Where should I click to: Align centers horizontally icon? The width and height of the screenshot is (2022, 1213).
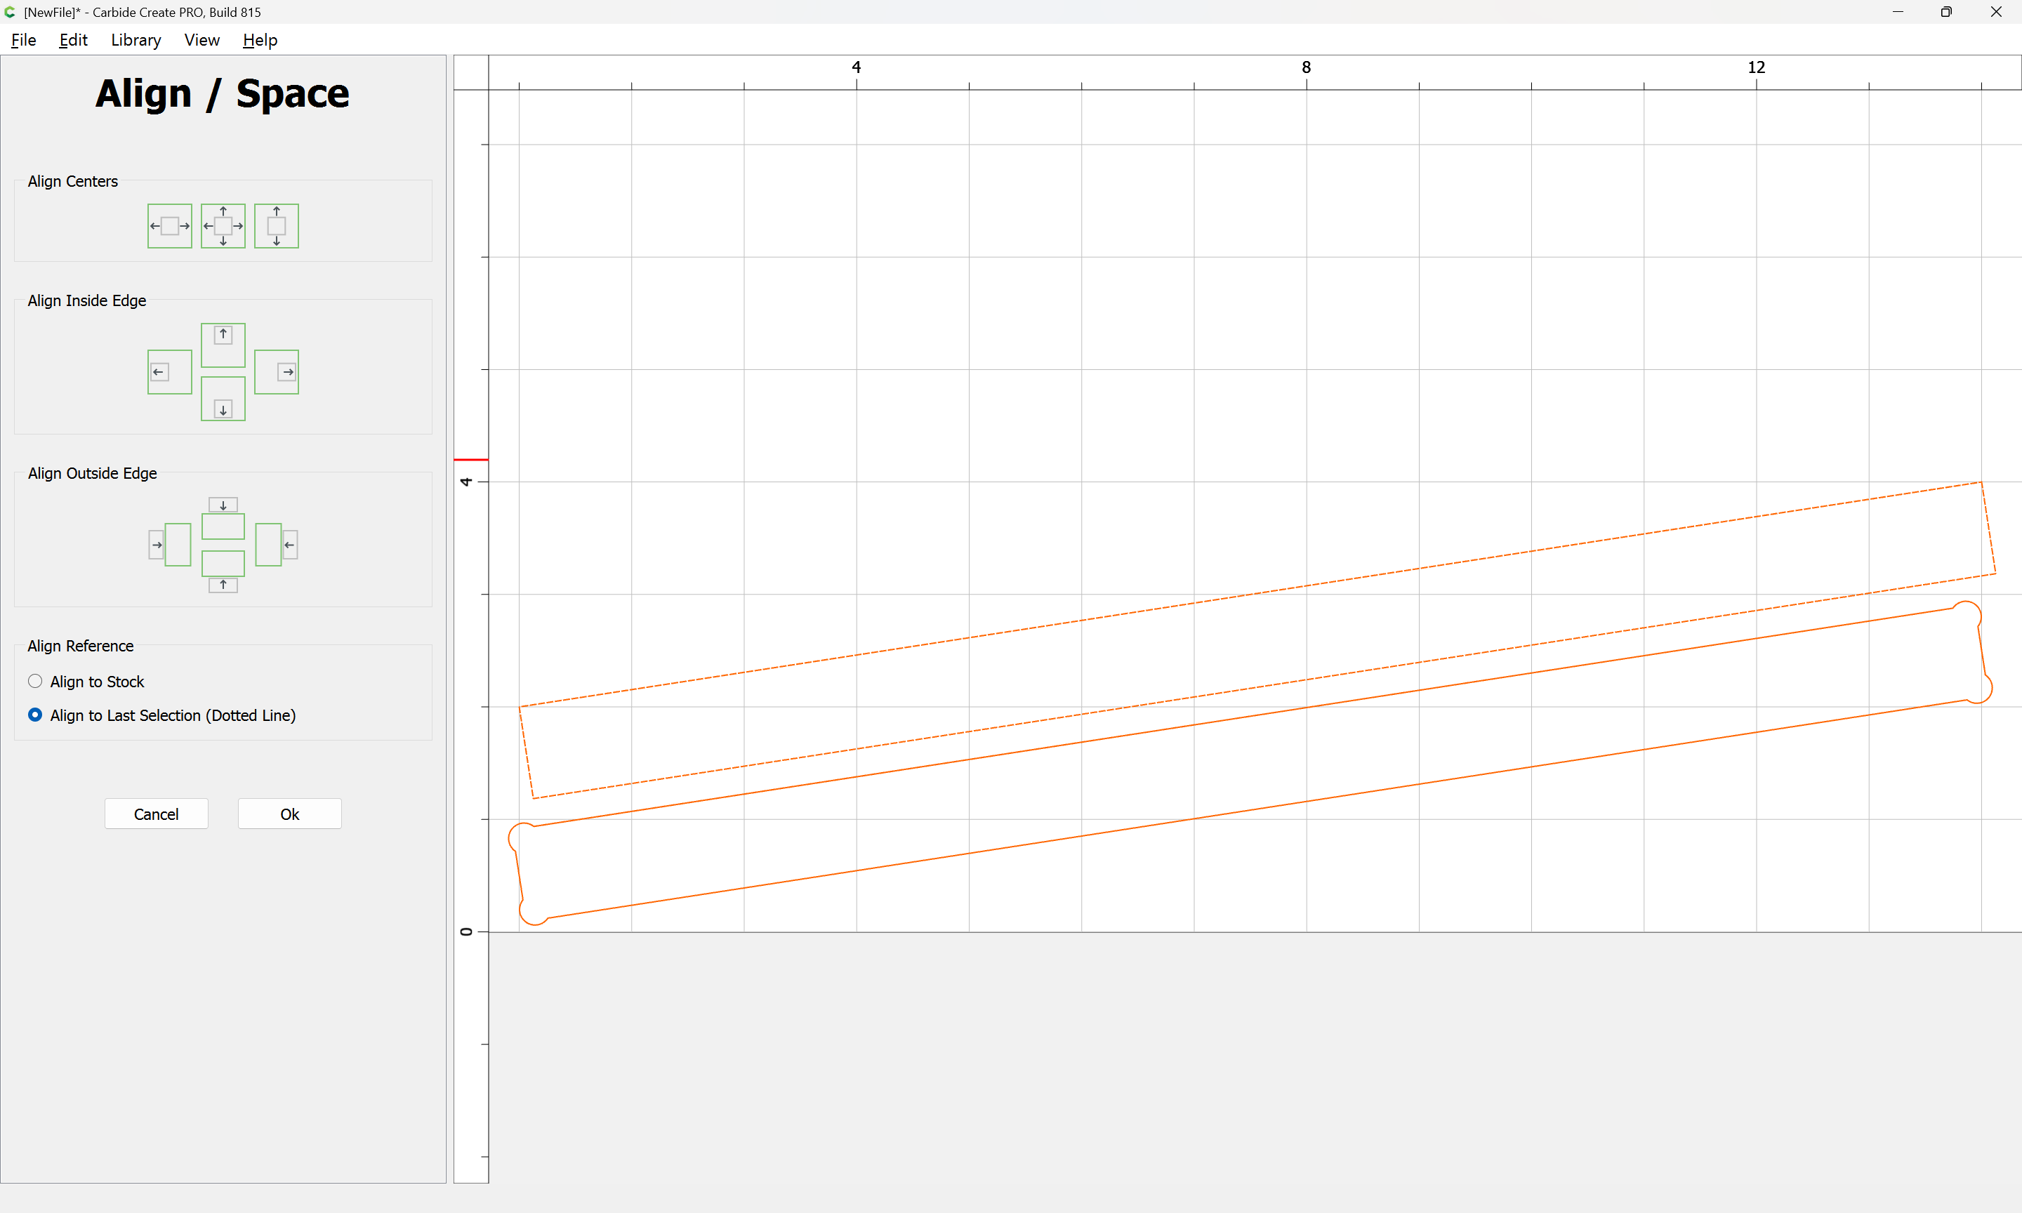tap(169, 225)
